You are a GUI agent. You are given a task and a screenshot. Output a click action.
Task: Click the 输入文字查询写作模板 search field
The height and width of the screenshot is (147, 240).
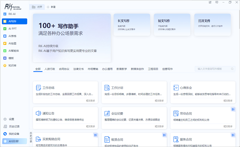tap(215, 69)
